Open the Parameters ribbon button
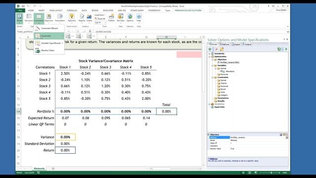The height and width of the screenshot is (178, 316). click(x=60, y=19)
